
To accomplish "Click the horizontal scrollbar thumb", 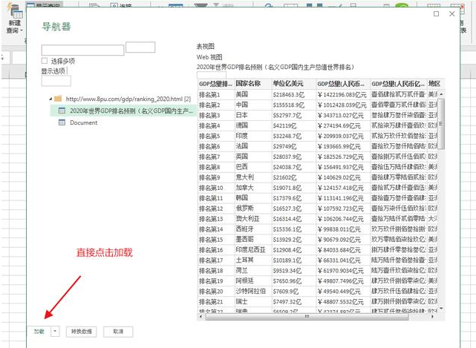I will tap(307, 316).
